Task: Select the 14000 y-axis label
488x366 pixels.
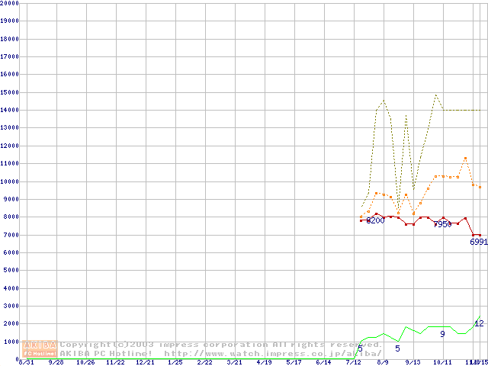Action: [10, 110]
